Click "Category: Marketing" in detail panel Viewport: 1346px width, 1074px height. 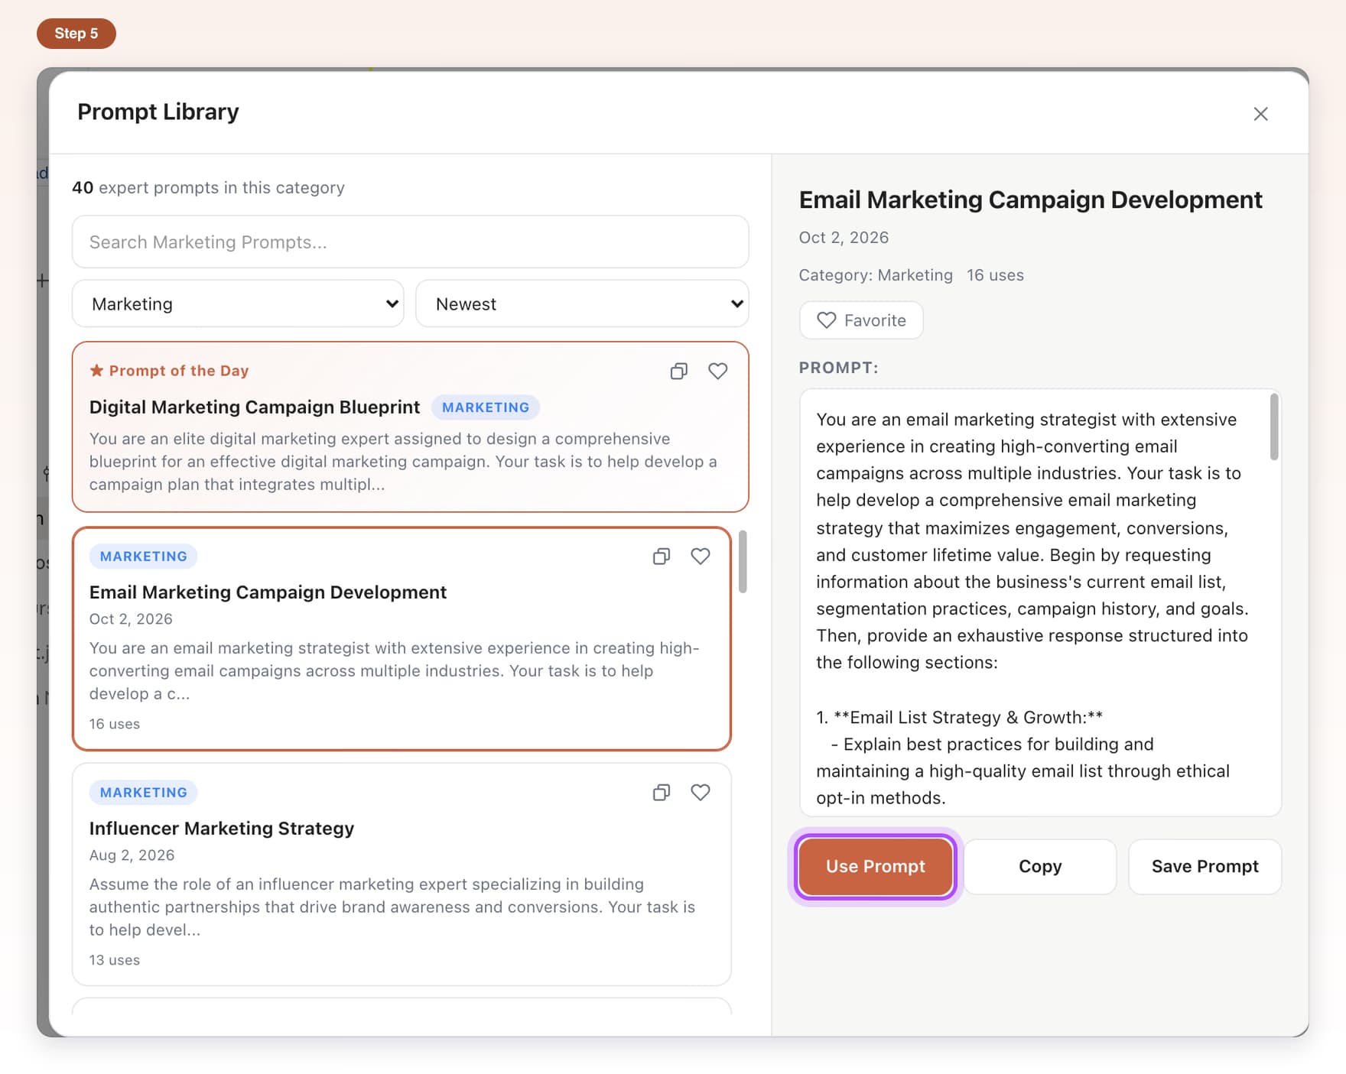click(876, 275)
